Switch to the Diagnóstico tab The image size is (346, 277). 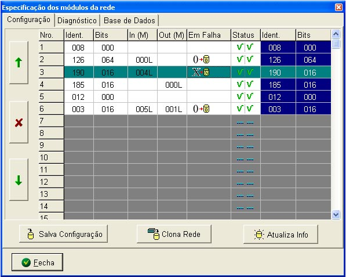(x=77, y=20)
